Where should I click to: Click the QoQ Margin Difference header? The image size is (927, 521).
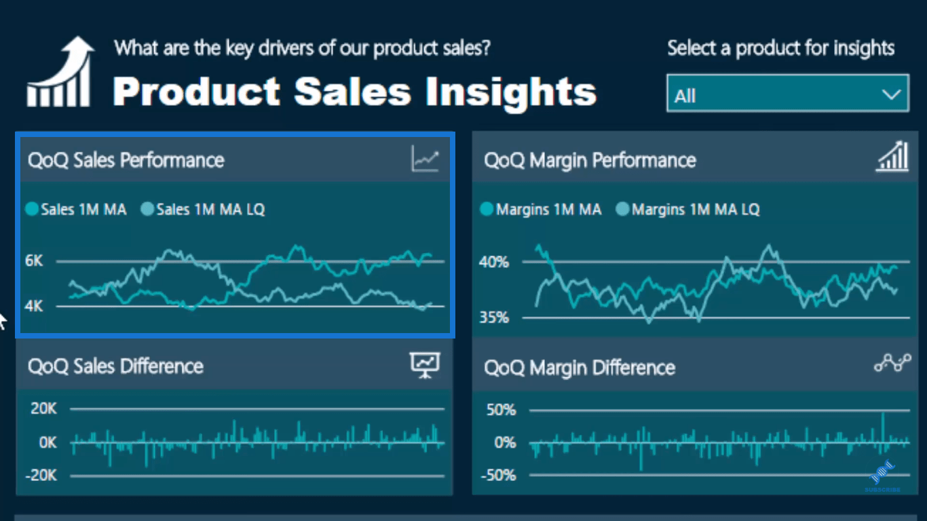(580, 368)
